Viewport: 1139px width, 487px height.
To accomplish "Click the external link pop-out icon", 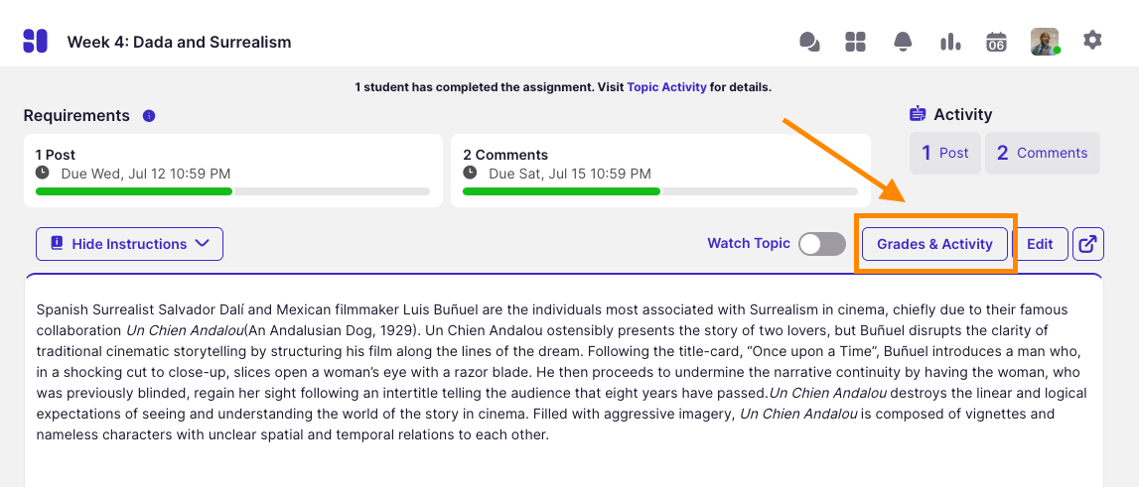I will pyautogui.click(x=1088, y=244).
